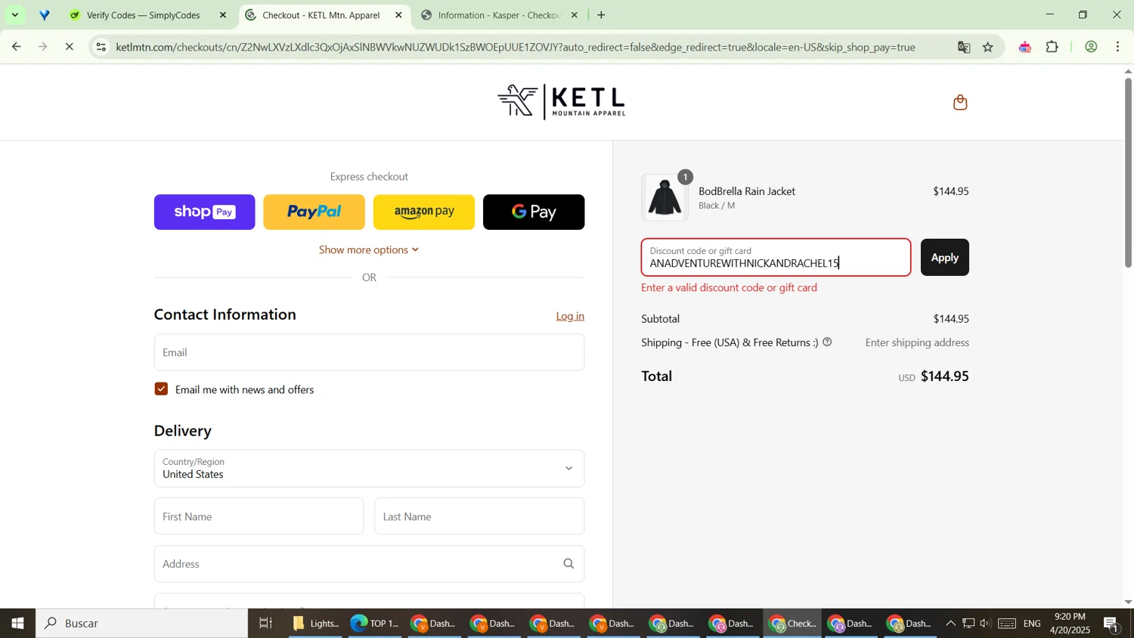Click the volume speaker tray icon
1134x638 pixels.
point(985,624)
